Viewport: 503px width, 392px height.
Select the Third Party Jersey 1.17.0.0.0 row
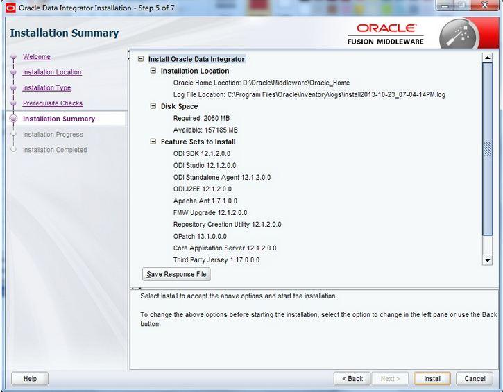click(x=216, y=260)
